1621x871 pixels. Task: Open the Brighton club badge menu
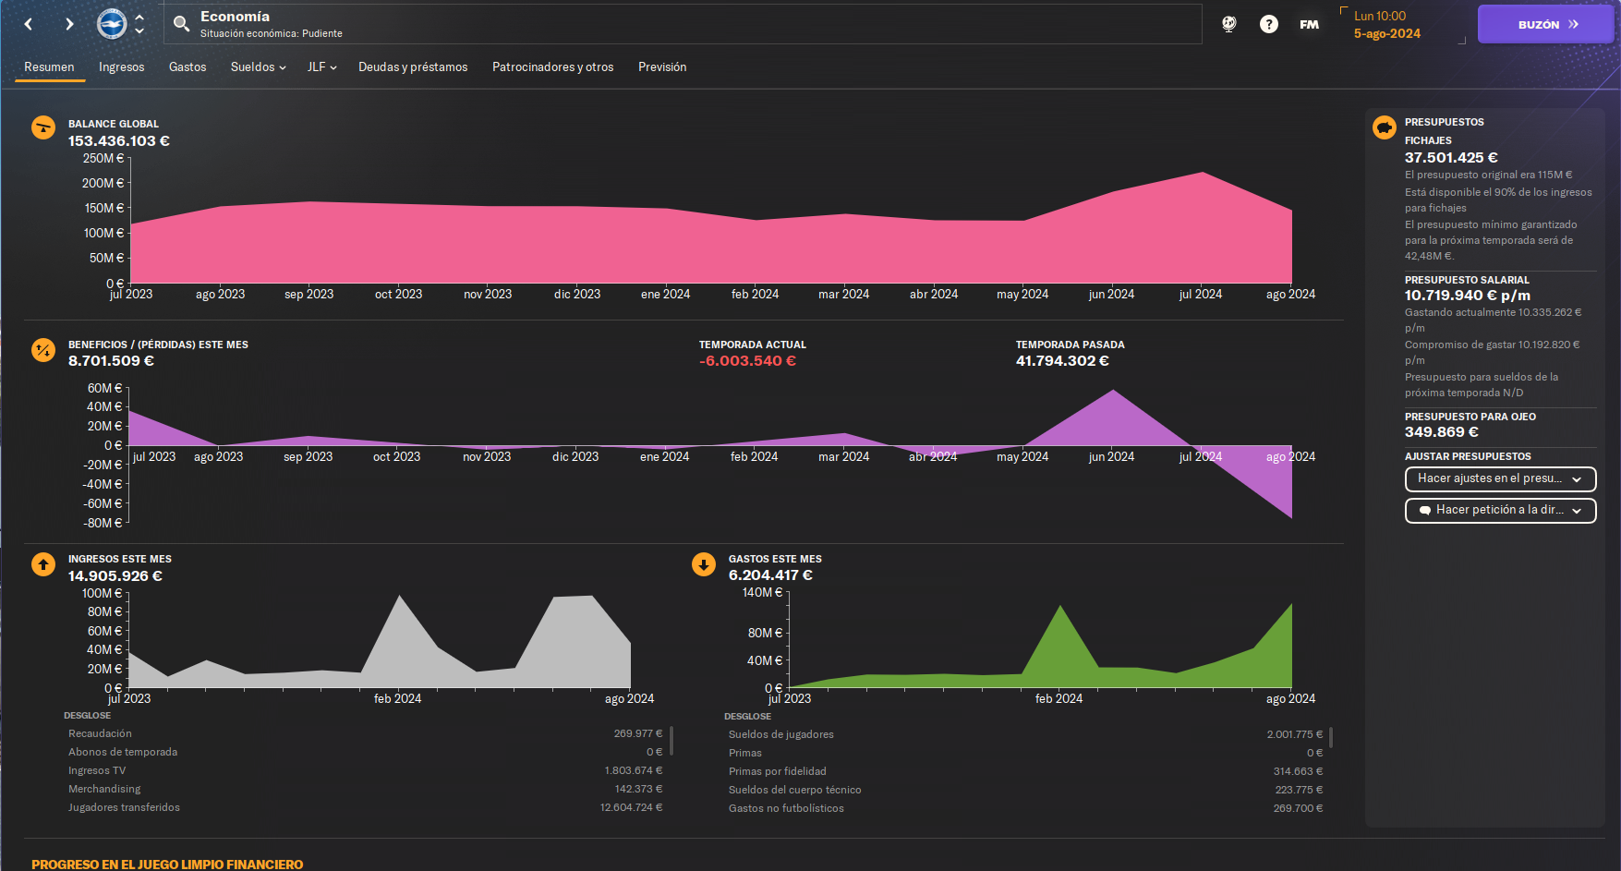(x=112, y=24)
